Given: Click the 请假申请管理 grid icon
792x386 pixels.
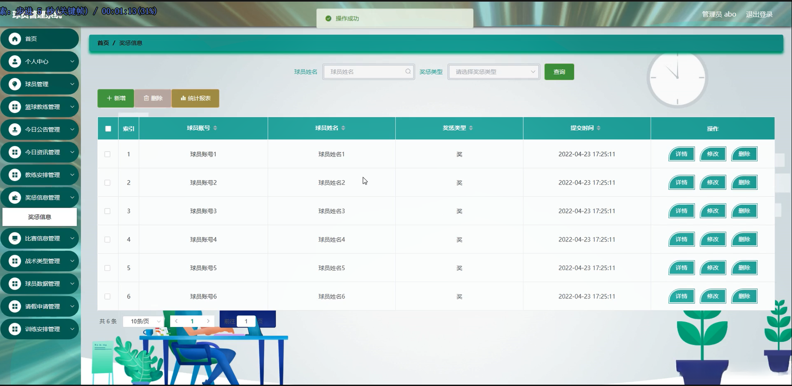Looking at the screenshot, I should (x=15, y=306).
